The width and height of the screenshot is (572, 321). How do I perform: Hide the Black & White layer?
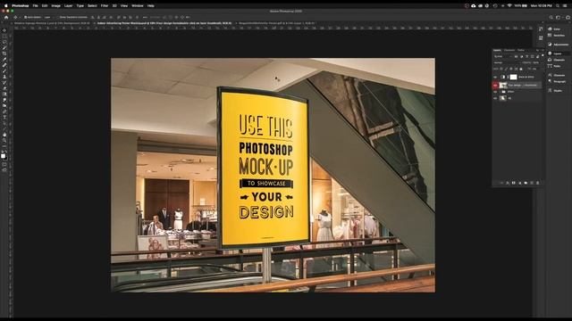click(495, 77)
